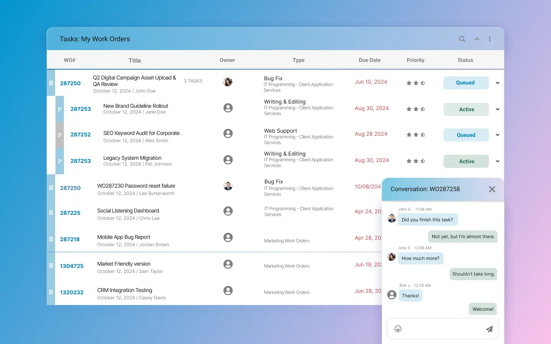
Task: Click subtask branch icon for Legacy System Migration
Action: pyautogui.click(x=60, y=161)
